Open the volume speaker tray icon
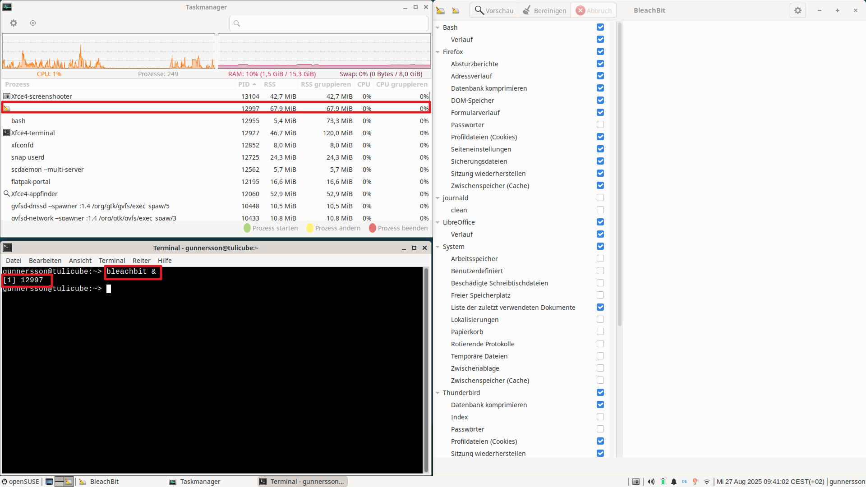Viewport: 866px width, 487px height. [651, 482]
